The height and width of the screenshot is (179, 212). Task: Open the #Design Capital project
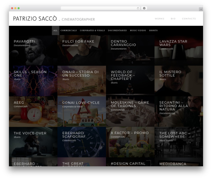click(130, 162)
